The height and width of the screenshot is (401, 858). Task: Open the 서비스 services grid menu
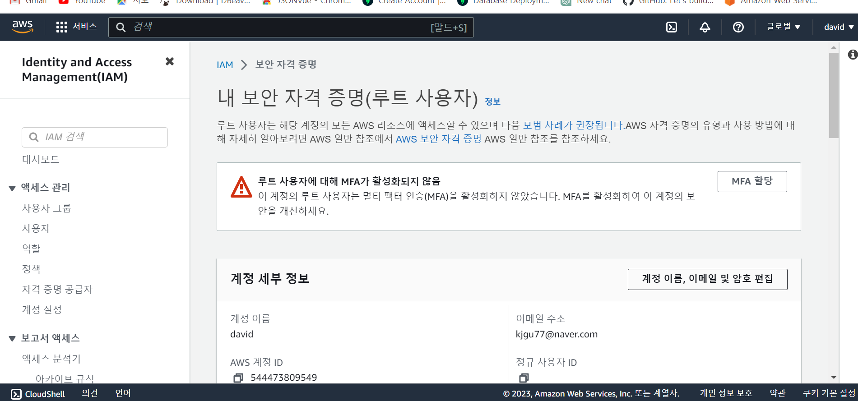(x=76, y=27)
